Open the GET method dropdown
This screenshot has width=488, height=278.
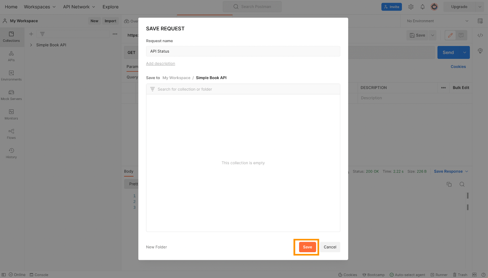pyautogui.click(x=131, y=53)
